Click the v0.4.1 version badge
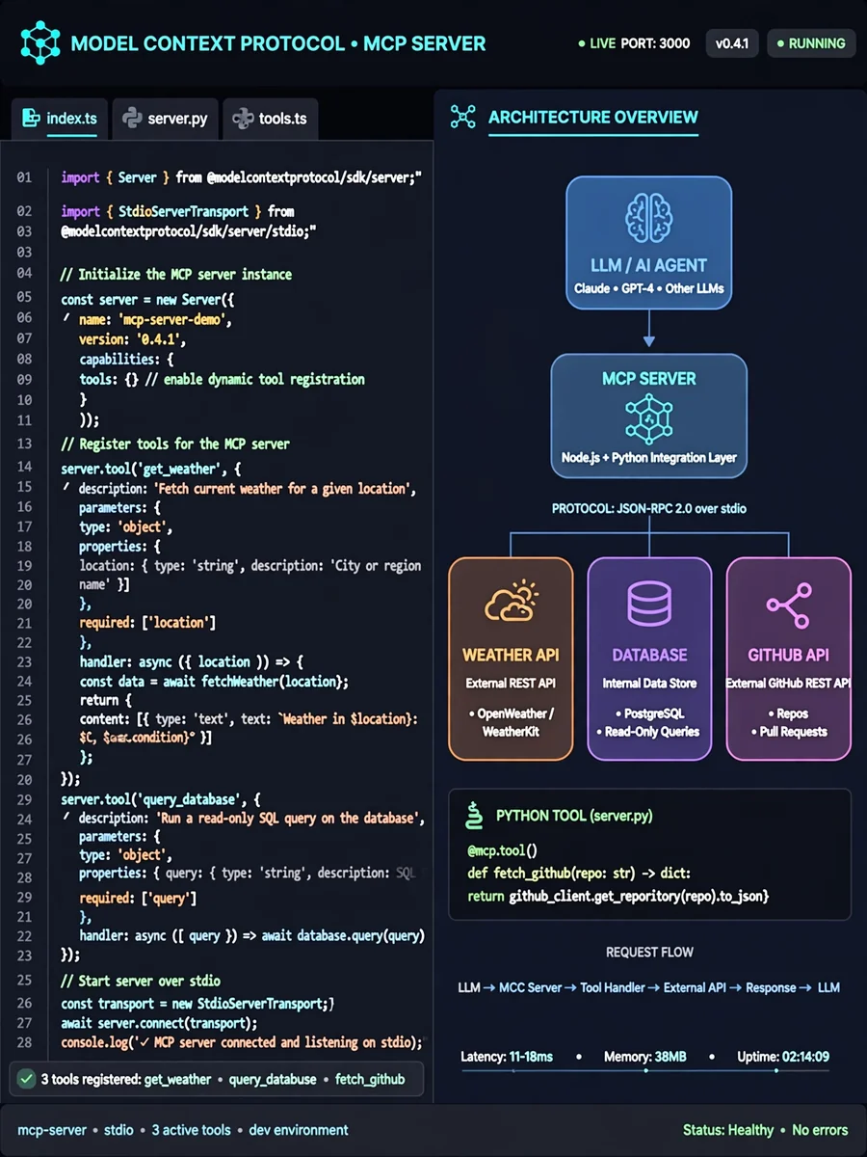Screen dimensions: 867x1157 point(733,43)
